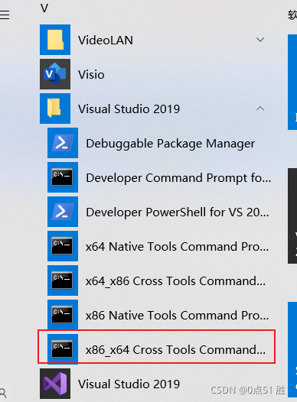297x402 pixels.
Task: Click the x64_x86 Cross Tools console icon
Action: [x=63, y=280]
